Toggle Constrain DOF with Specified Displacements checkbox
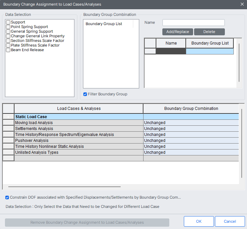 coord(7,197)
